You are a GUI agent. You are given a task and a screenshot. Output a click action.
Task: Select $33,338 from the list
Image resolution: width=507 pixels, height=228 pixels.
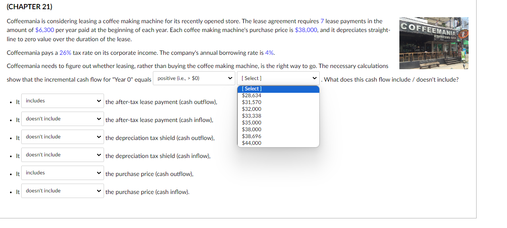[279, 116]
